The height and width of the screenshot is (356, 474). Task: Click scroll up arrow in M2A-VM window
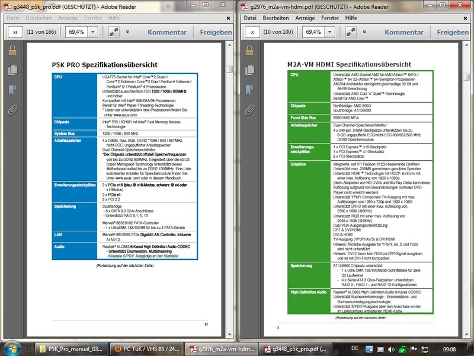[466, 45]
